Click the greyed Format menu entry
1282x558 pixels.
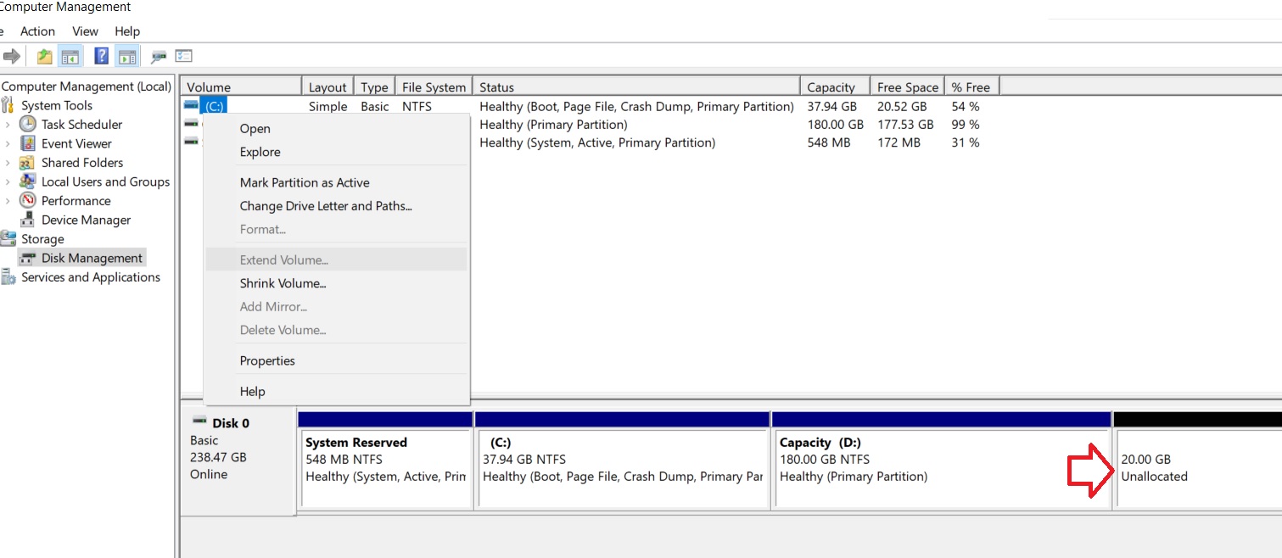coord(336,229)
